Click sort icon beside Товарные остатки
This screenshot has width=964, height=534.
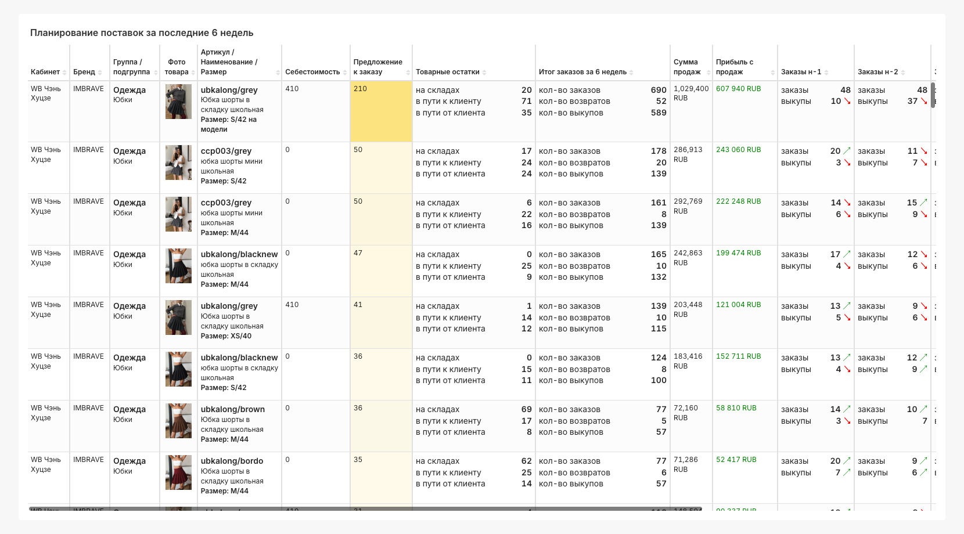(x=484, y=73)
